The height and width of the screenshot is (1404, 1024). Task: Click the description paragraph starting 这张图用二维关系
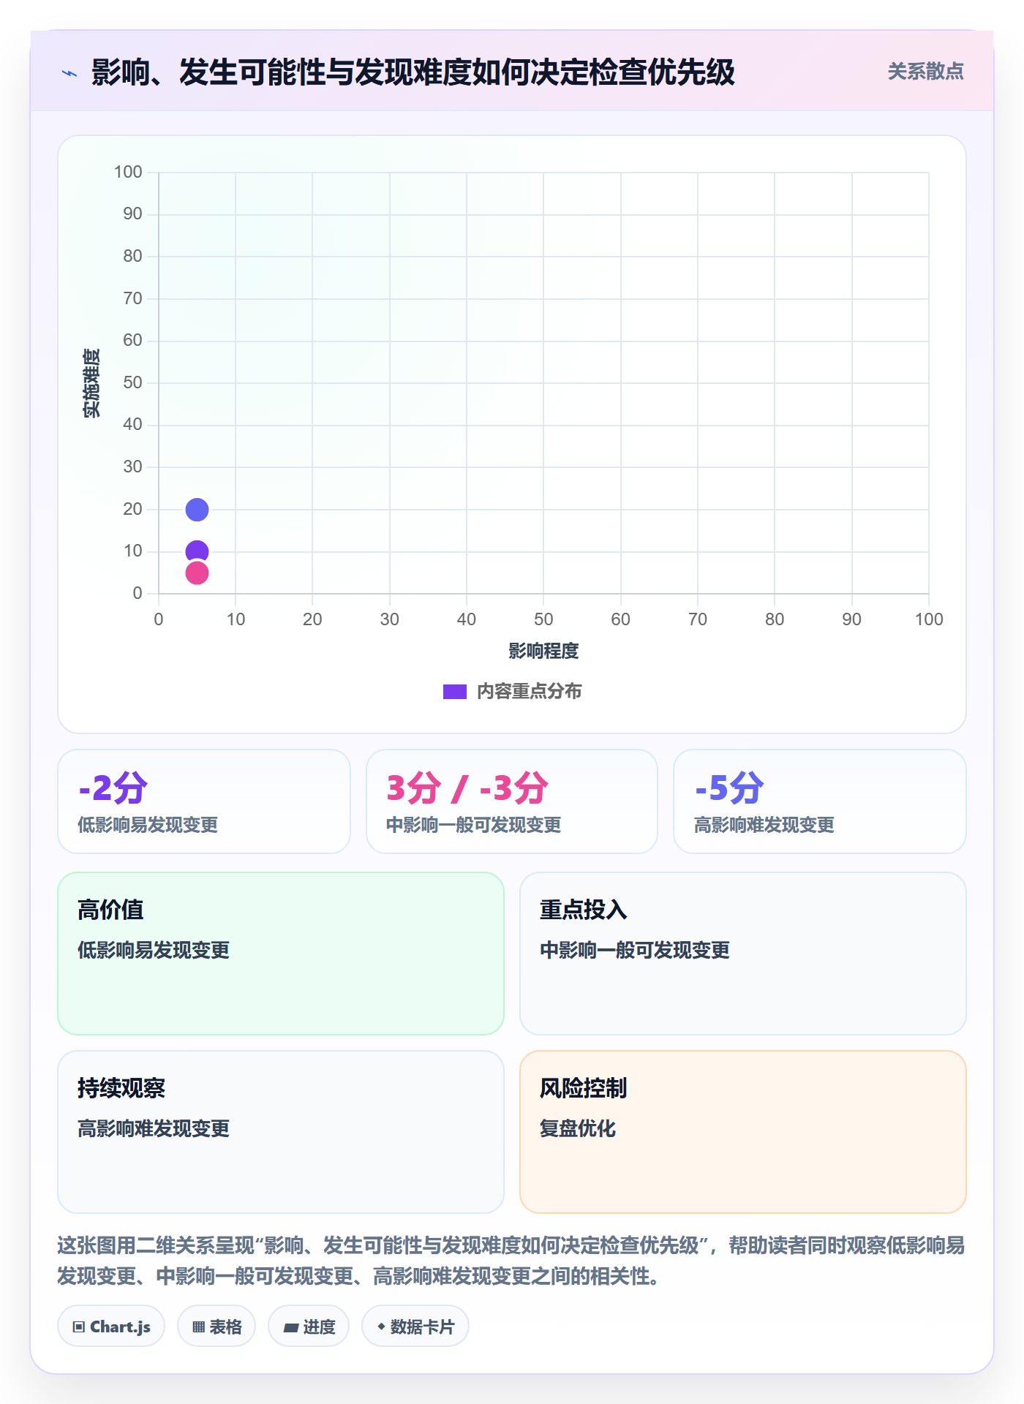pos(511,1261)
